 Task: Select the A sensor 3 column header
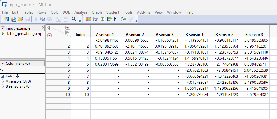(x=165, y=31)
